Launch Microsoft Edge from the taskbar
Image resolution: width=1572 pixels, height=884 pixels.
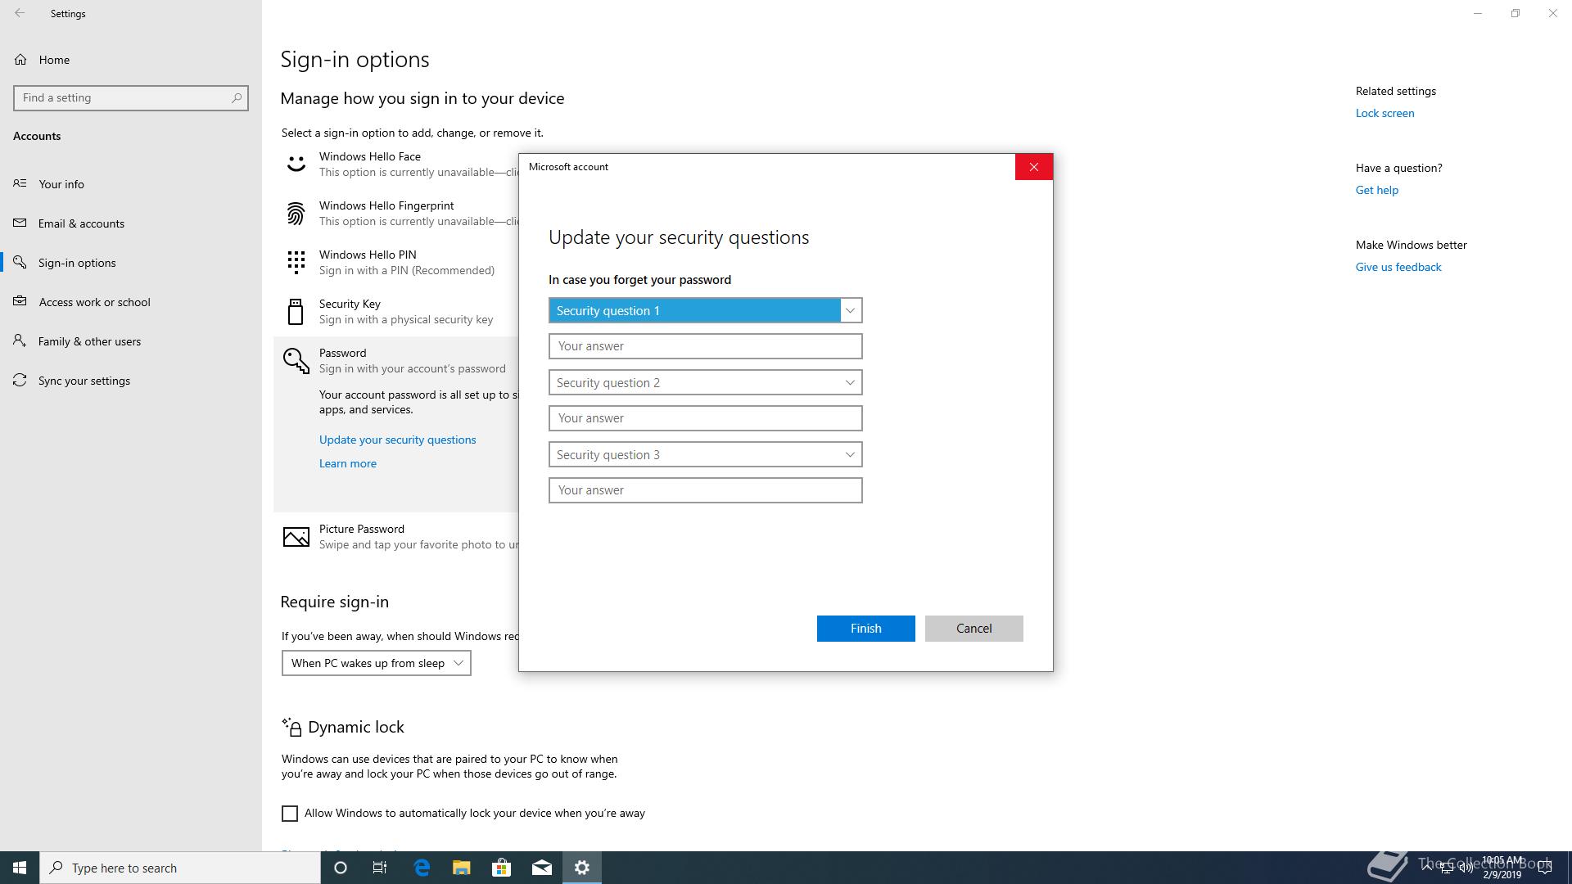point(422,868)
